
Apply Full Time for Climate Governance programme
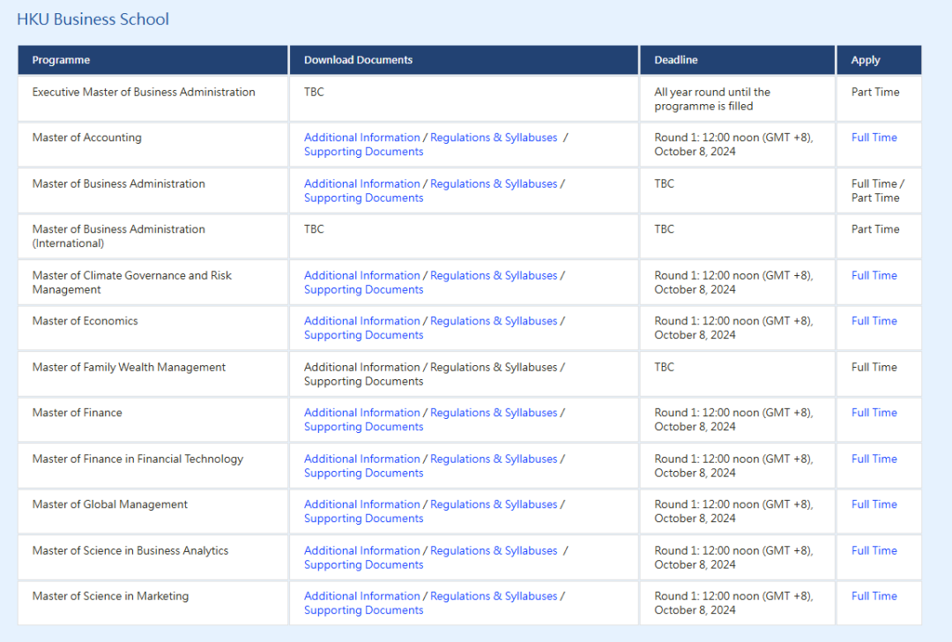point(874,275)
